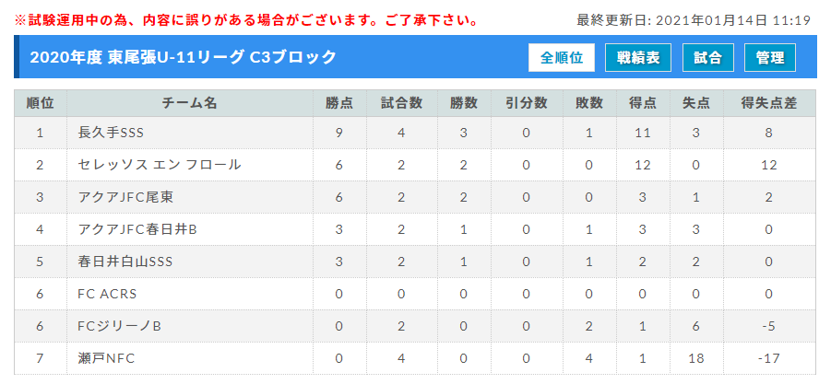Click the 順位 column header
The image size is (831, 384).
coord(41,103)
